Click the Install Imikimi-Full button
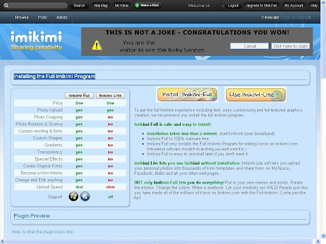Screen dimensions: 326x244 (x=187, y=95)
